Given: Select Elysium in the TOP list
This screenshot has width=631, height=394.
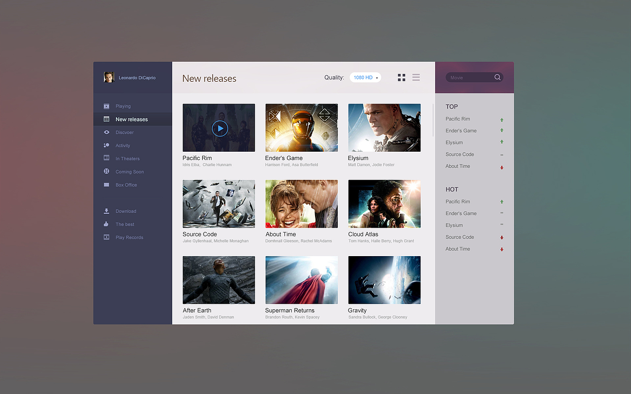Looking at the screenshot, I should point(455,142).
